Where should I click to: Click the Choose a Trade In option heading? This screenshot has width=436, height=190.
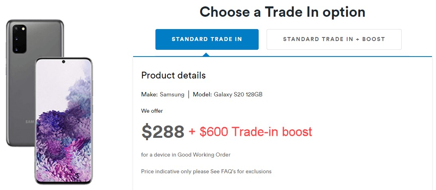pyautogui.click(x=282, y=12)
